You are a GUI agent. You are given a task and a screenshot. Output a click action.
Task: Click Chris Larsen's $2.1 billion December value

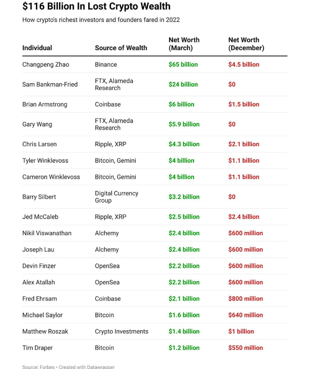244,144
